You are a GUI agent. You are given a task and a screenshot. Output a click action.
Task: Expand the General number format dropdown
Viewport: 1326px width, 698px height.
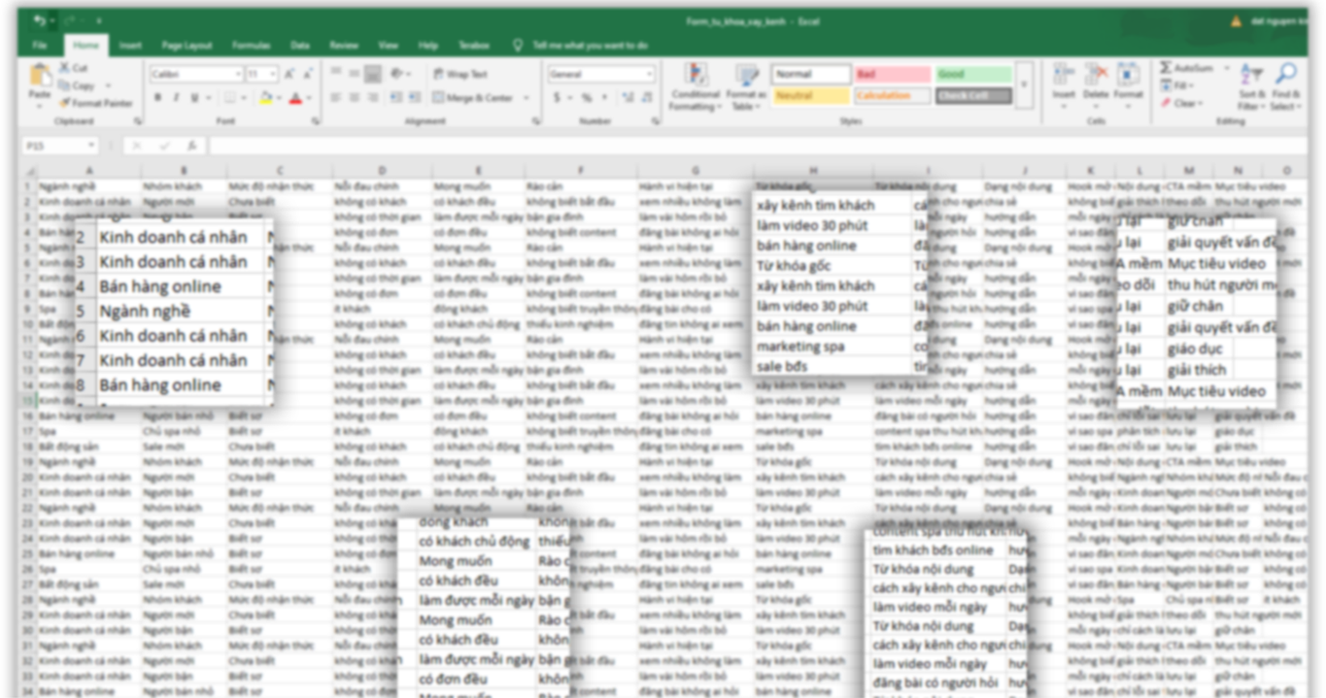click(x=648, y=75)
